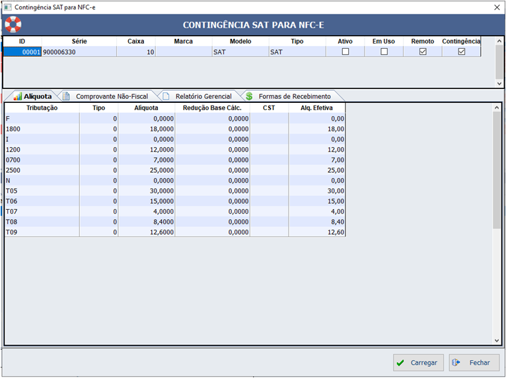Toggle the Em Uso checkbox

[x=384, y=51]
